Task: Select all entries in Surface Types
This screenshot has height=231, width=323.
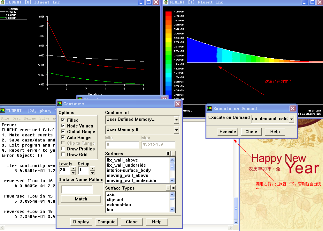Action: (168, 188)
